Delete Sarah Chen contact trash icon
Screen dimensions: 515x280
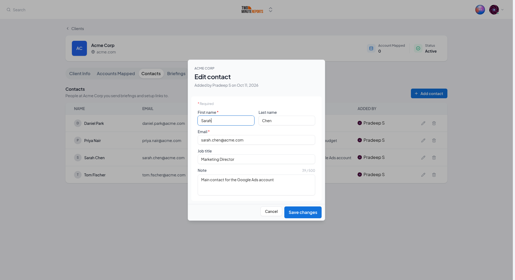coord(434,158)
